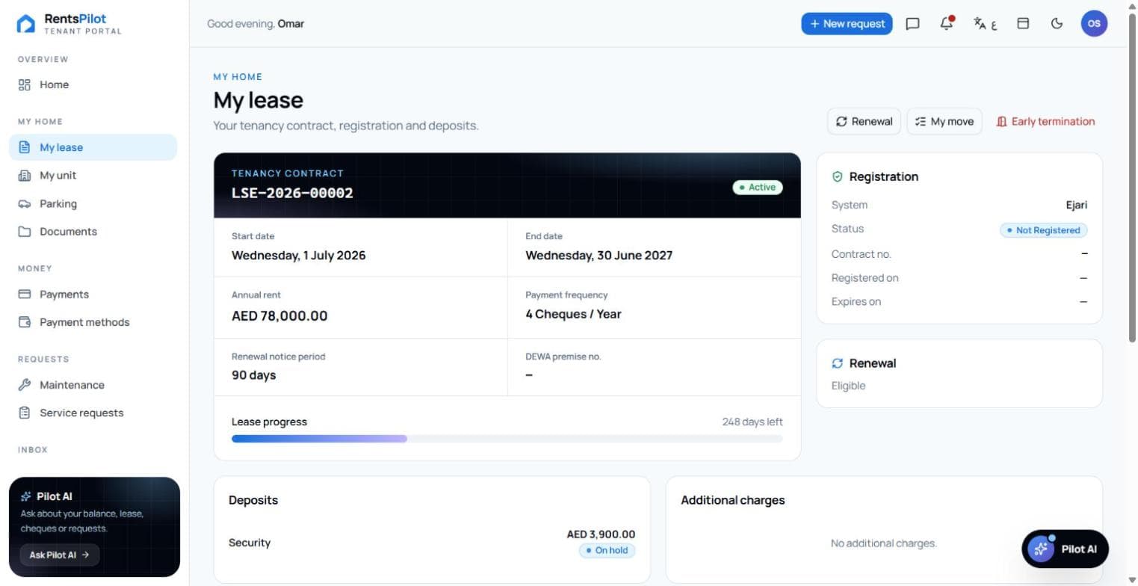1138x586 pixels.
Task: Click the start date Wednesday, 1 July 2026
Action: [x=298, y=256]
